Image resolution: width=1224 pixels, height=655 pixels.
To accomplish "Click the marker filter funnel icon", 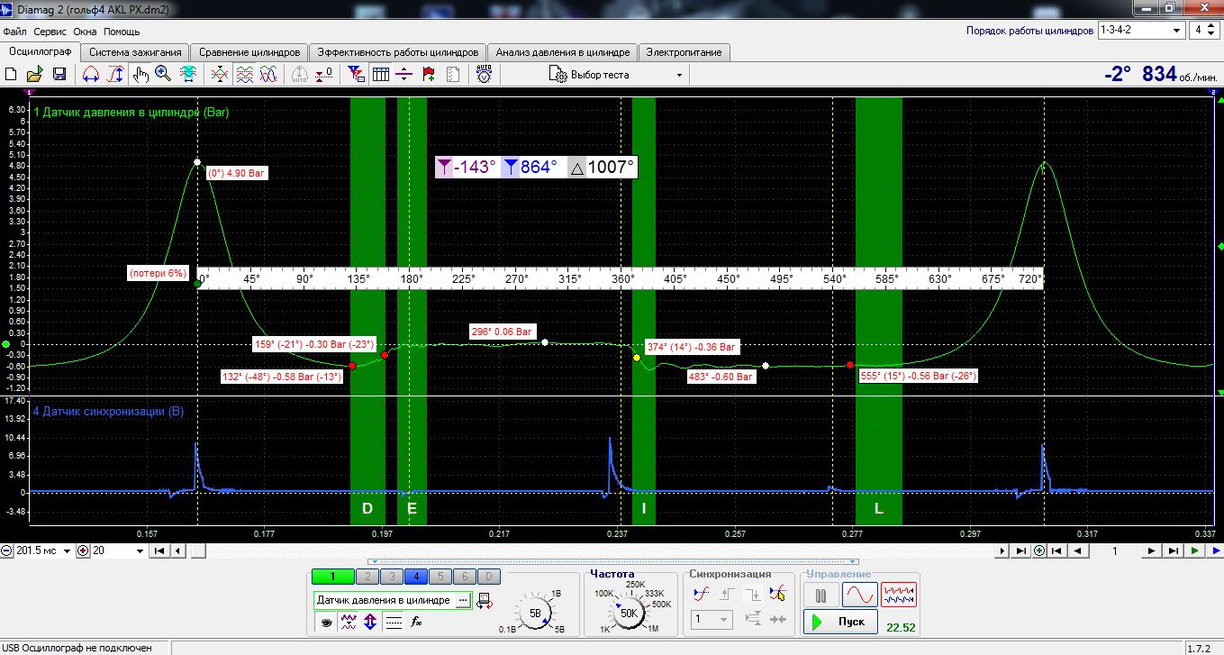I will (356, 75).
